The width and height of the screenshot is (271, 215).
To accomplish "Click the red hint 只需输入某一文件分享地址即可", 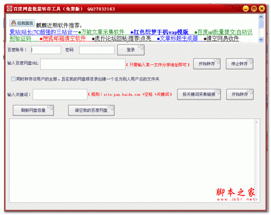I will pos(158,64).
